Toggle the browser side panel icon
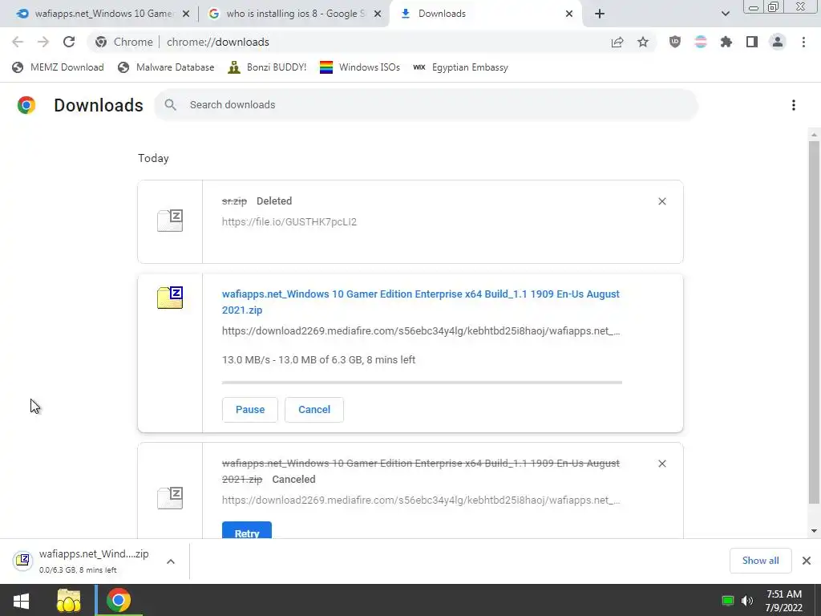This screenshot has width=821, height=616. click(x=752, y=42)
